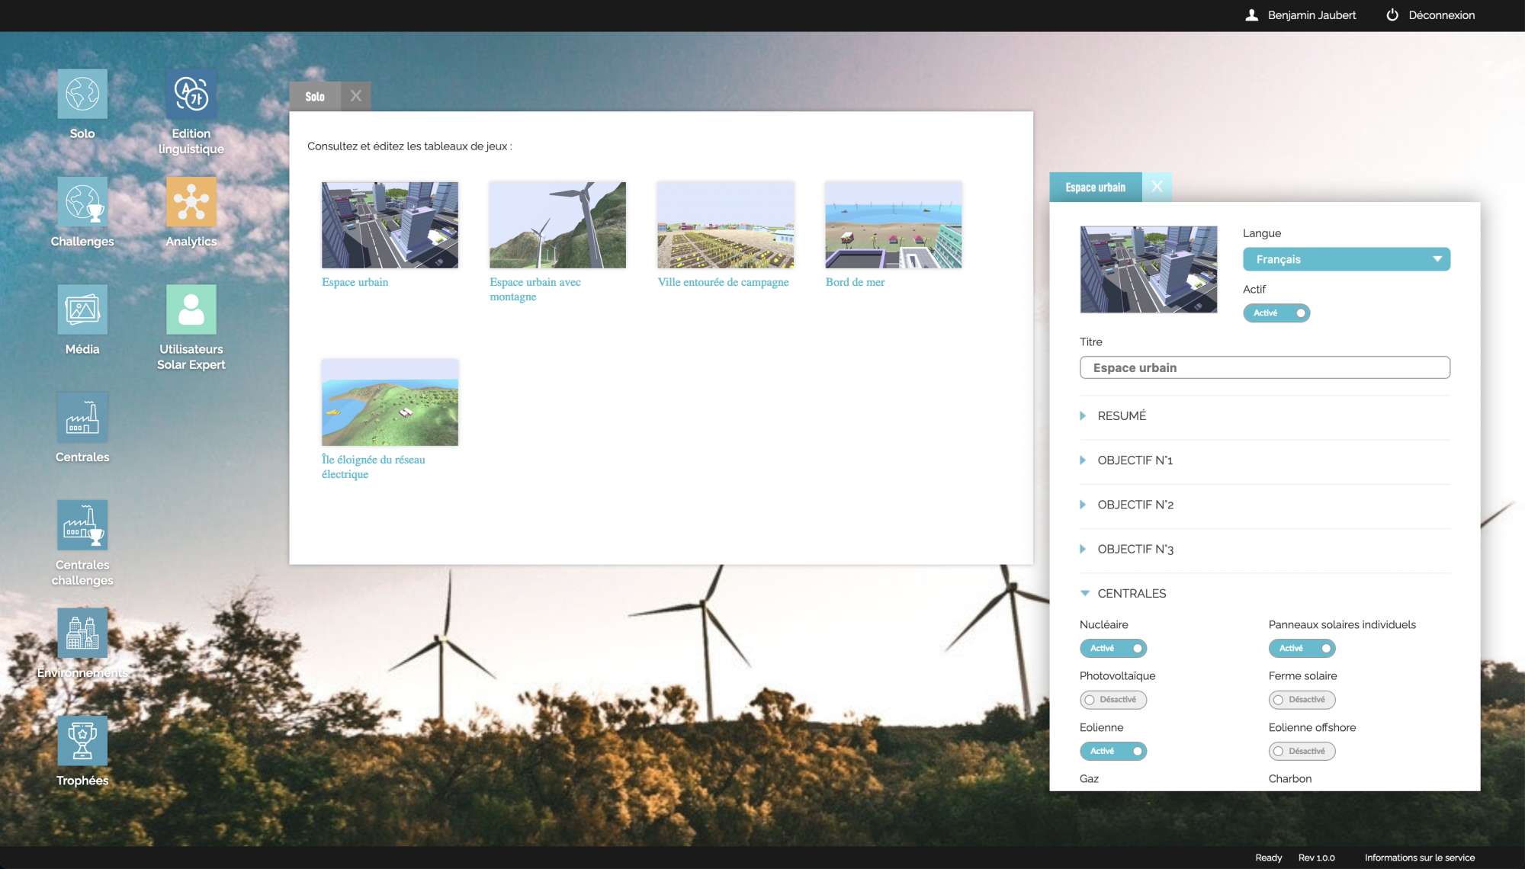Open the Edition linguistique icon
1525x869 pixels.
coord(191,95)
